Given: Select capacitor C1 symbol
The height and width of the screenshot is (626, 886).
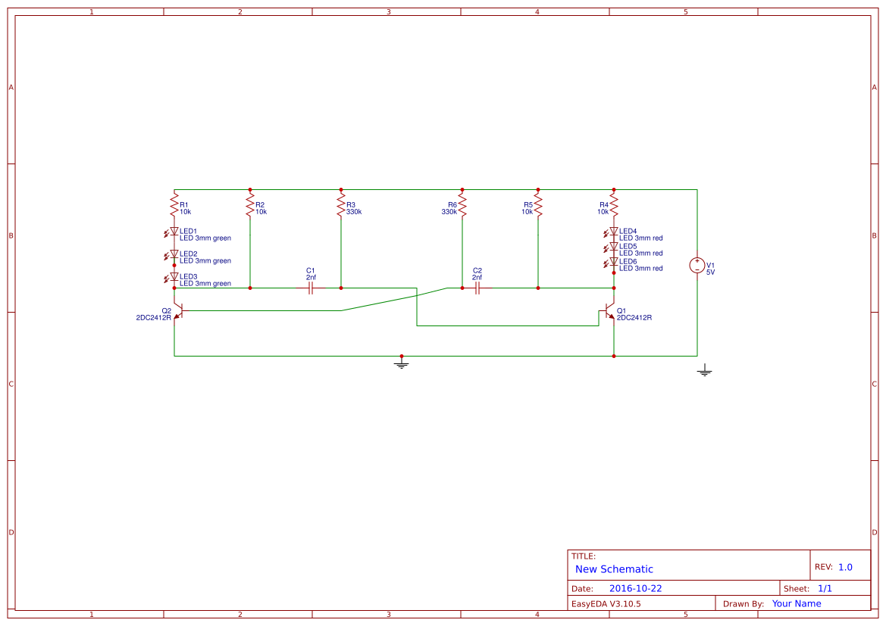Looking at the screenshot, I should point(310,288).
